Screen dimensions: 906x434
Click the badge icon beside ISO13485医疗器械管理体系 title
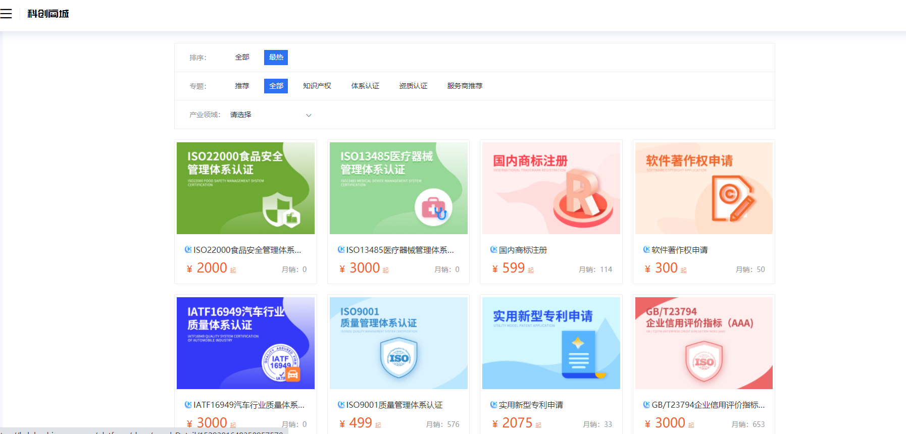click(x=341, y=249)
